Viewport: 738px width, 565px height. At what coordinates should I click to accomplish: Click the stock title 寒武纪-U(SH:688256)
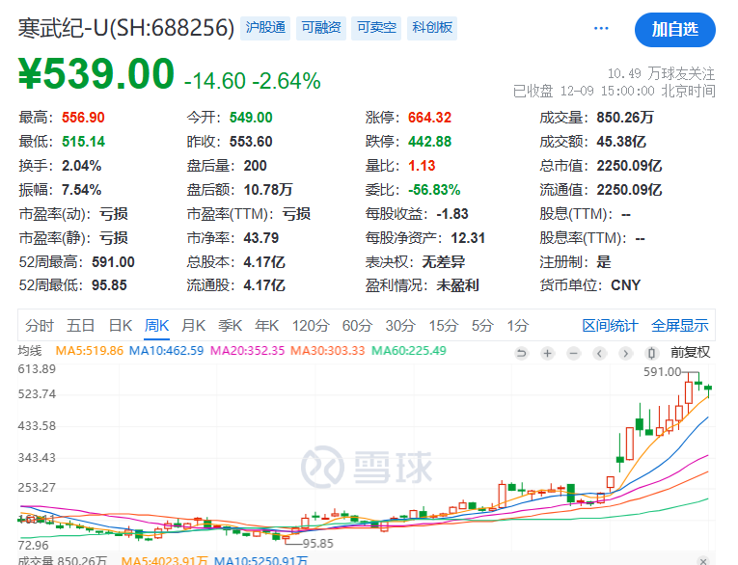126,28
